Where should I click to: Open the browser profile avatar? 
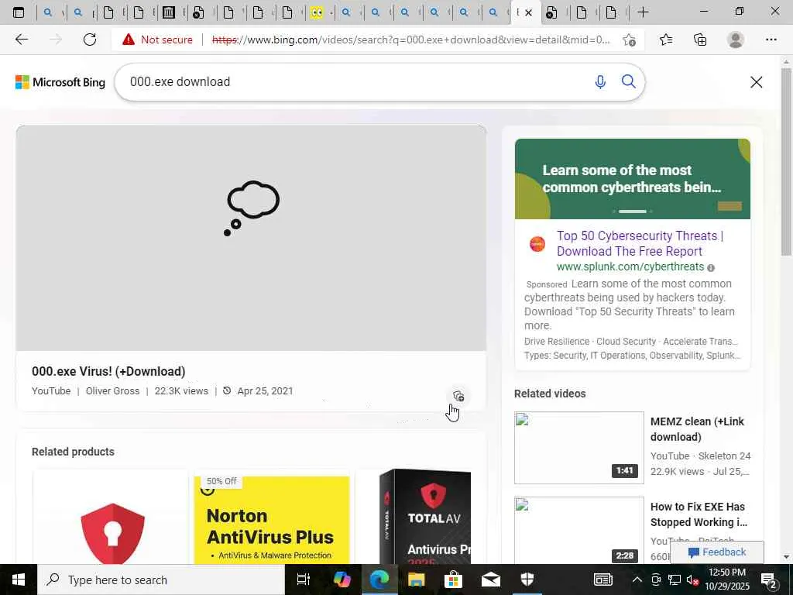coord(736,40)
